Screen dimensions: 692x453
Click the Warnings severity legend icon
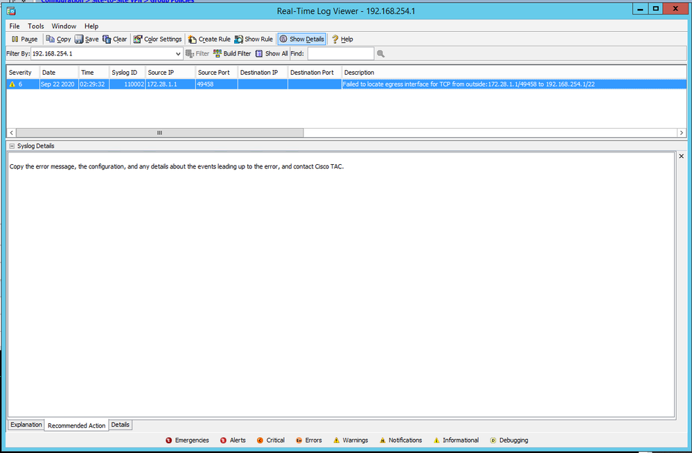336,441
